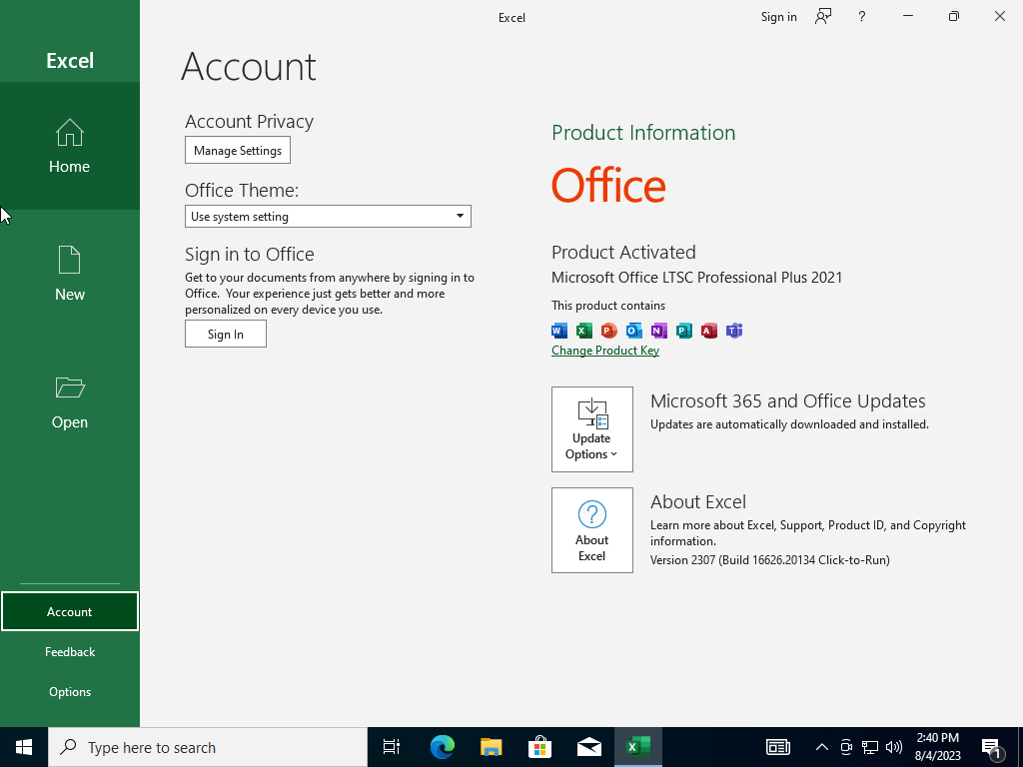Open the Feedback section in the sidebar
Viewport: 1023px width, 767px height.
[x=69, y=651]
